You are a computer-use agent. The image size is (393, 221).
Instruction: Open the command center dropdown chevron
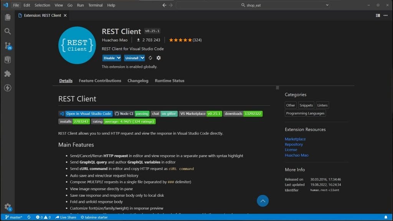tap(327, 5)
